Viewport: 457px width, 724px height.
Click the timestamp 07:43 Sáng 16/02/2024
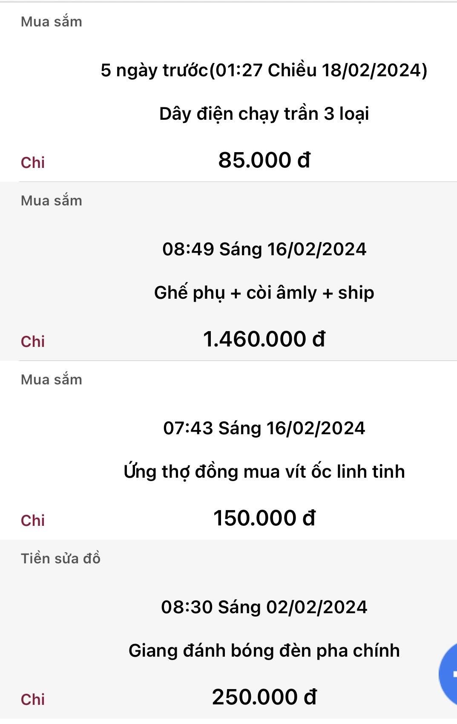click(264, 428)
